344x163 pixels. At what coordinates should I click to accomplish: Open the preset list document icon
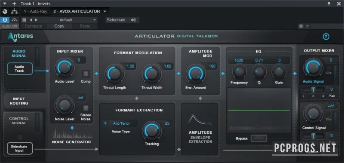tap(24, 20)
